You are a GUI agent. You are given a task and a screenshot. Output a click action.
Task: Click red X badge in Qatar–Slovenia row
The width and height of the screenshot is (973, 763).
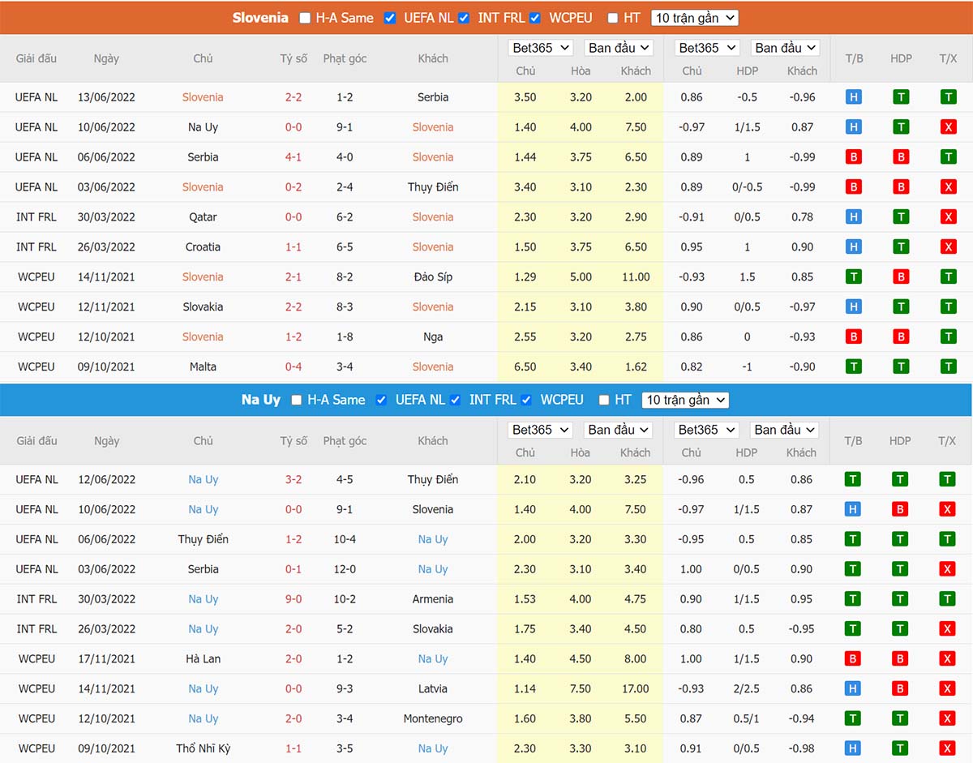pos(948,217)
